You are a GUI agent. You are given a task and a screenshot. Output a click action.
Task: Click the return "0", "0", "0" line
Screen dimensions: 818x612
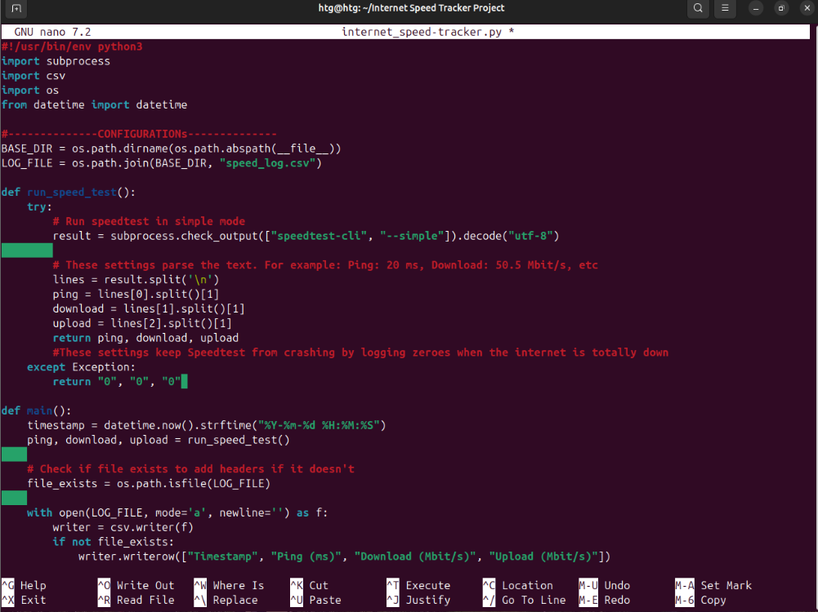click(x=117, y=382)
